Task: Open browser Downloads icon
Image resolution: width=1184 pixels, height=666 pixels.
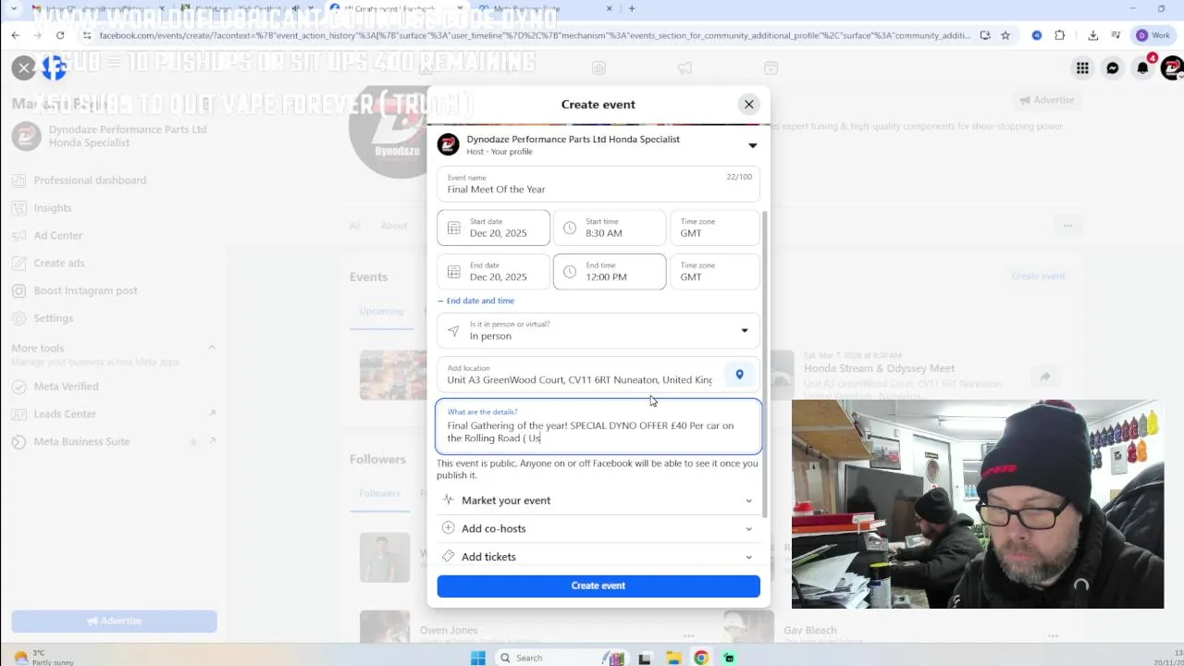Action: tap(1093, 35)
